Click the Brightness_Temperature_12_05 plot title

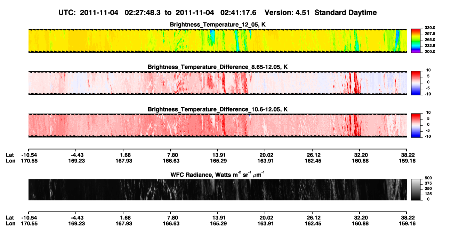point(218,25)
